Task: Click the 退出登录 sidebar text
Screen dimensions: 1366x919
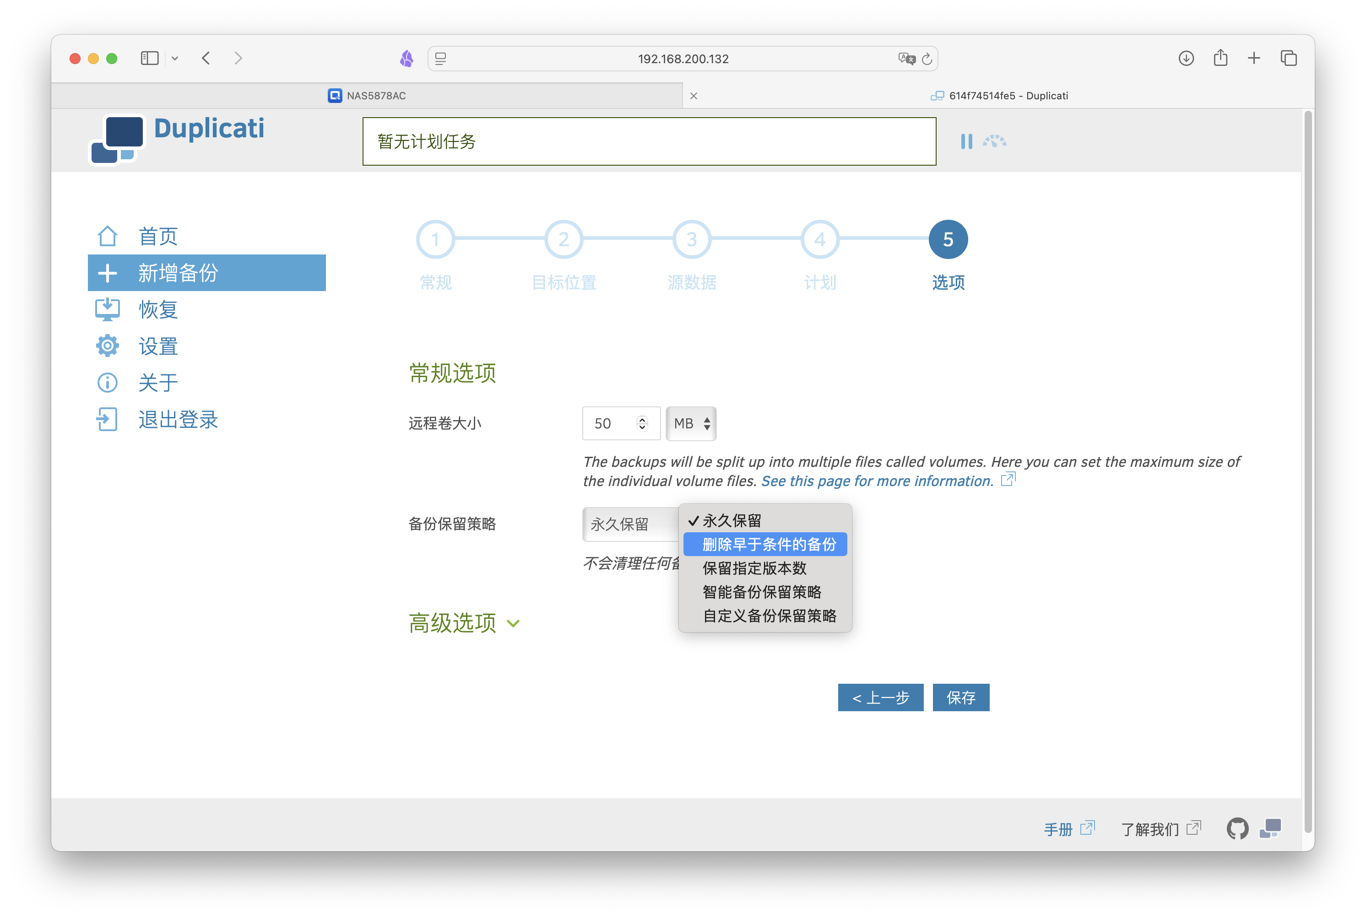Action: click(178, 420)
